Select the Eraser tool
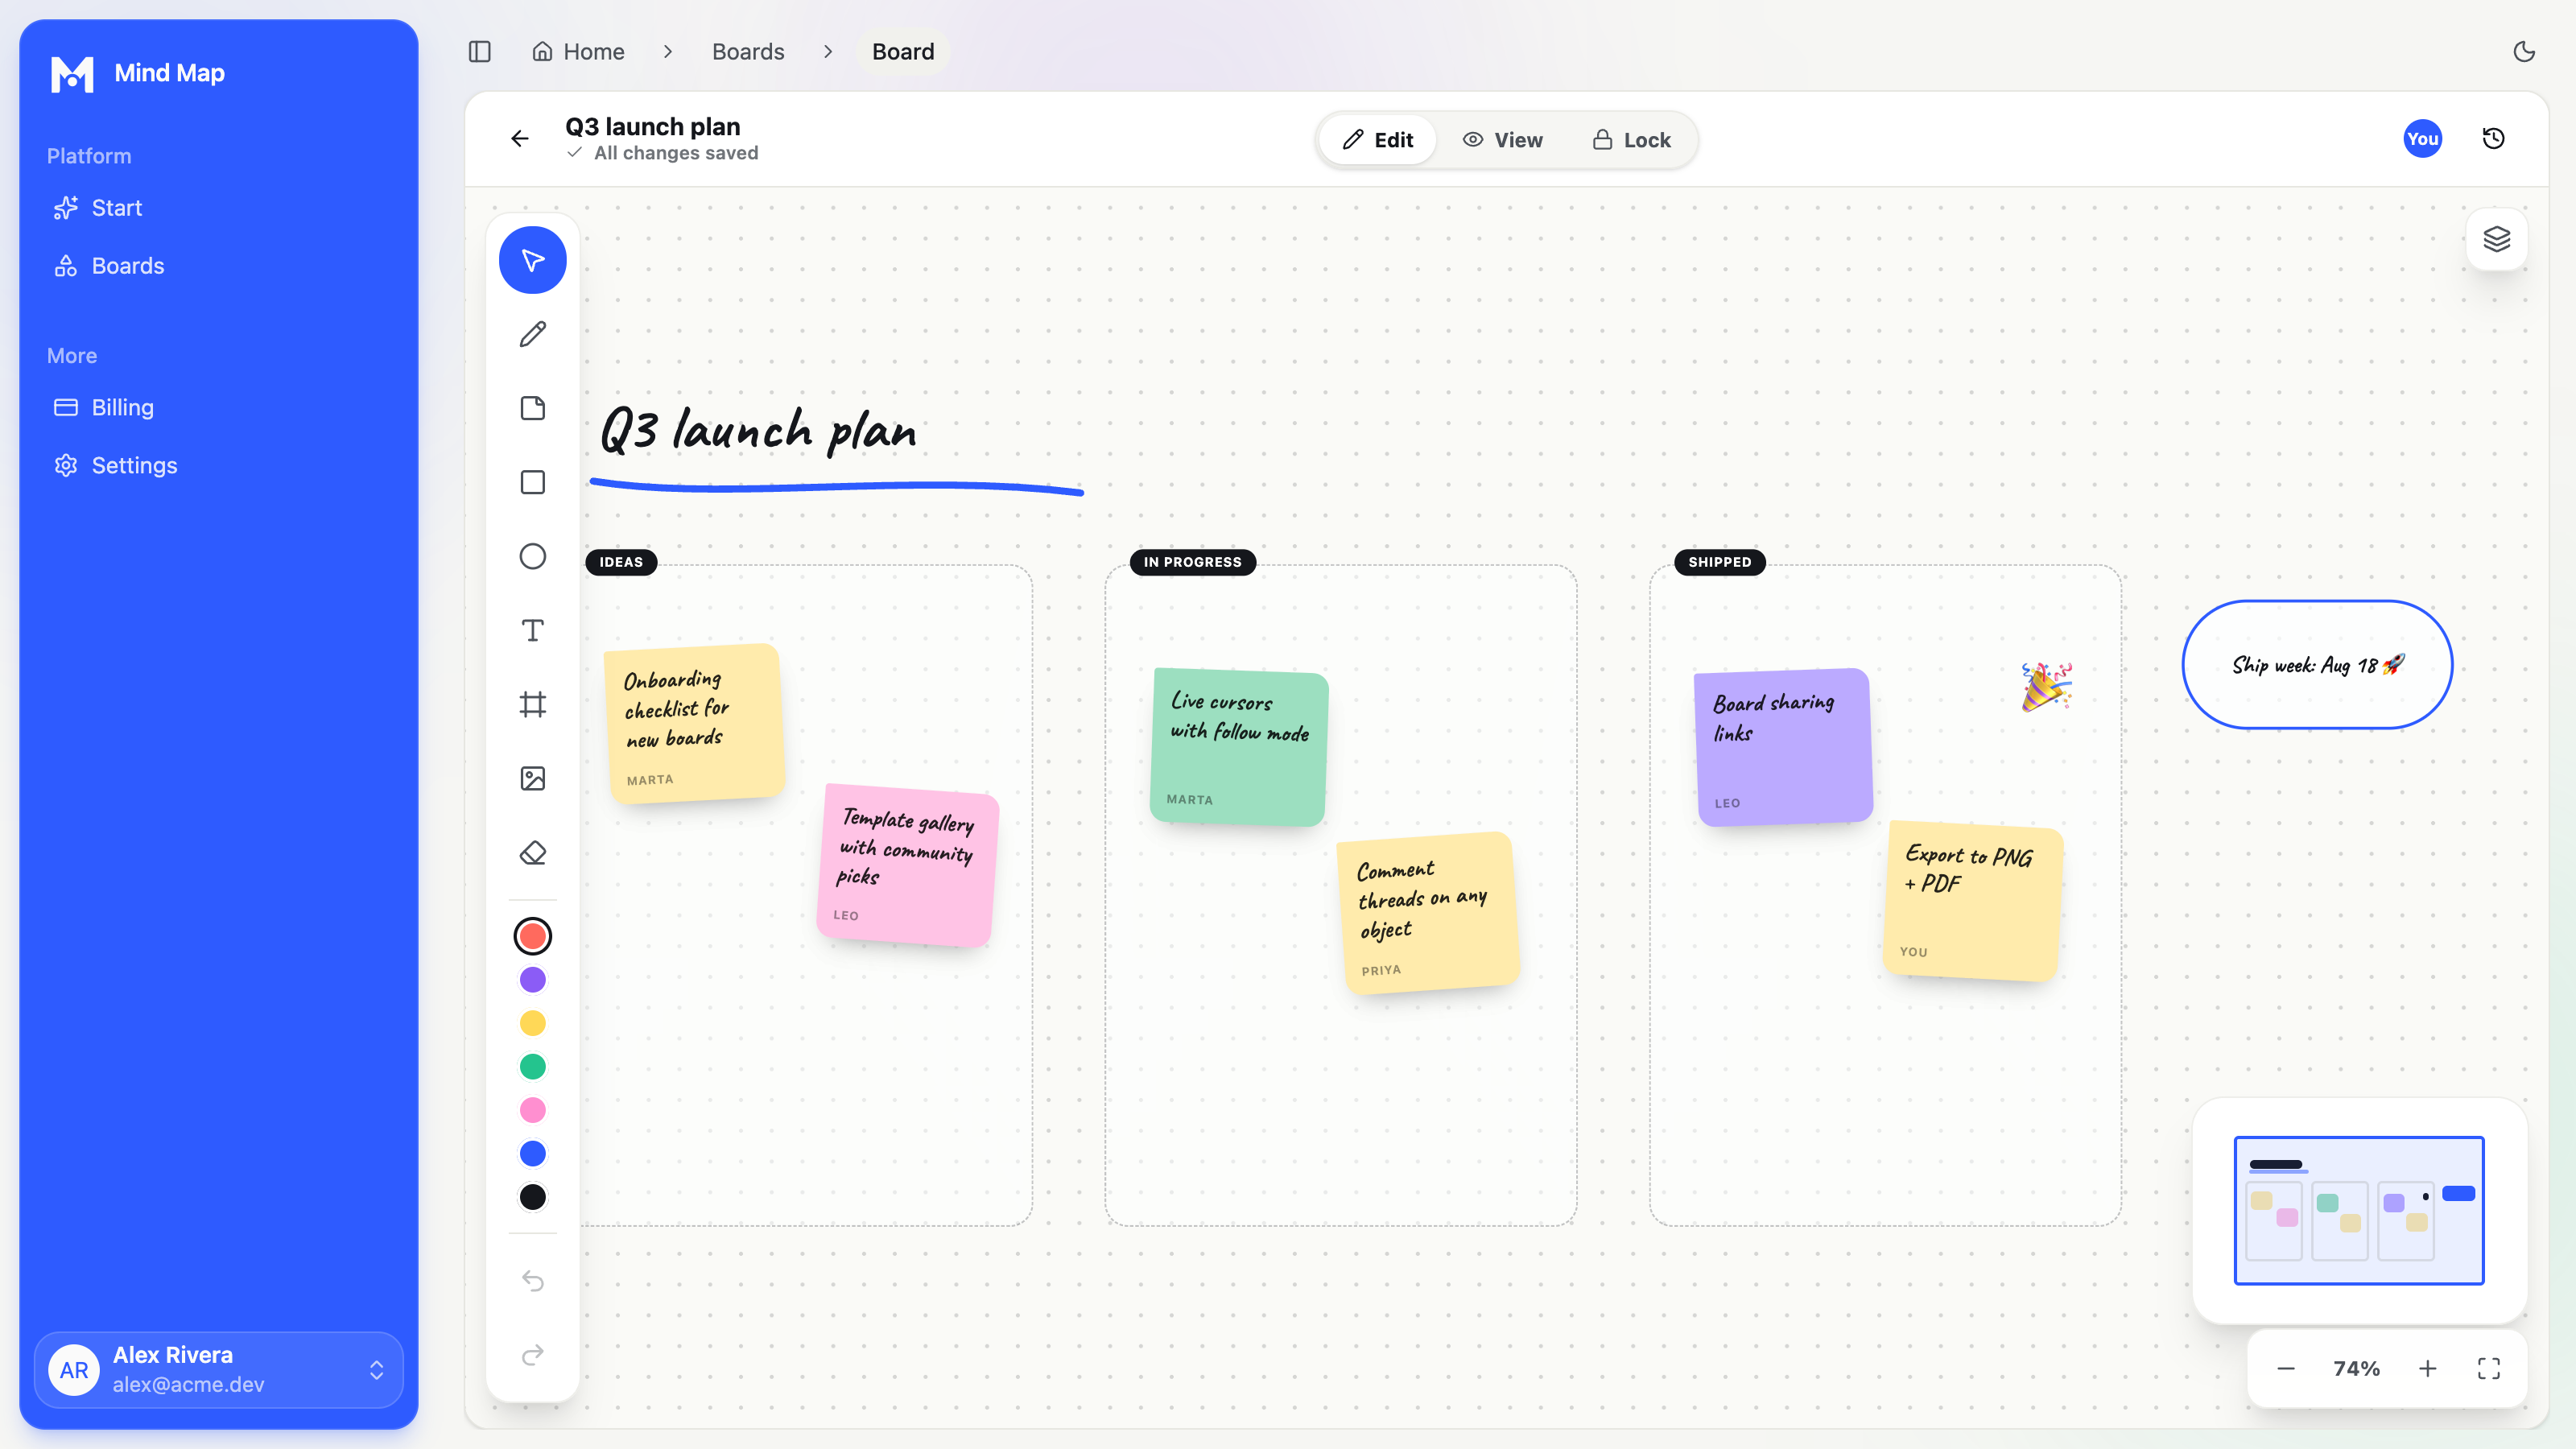The width and height of the screenshot is (2576, 1449). coord(533,853)
